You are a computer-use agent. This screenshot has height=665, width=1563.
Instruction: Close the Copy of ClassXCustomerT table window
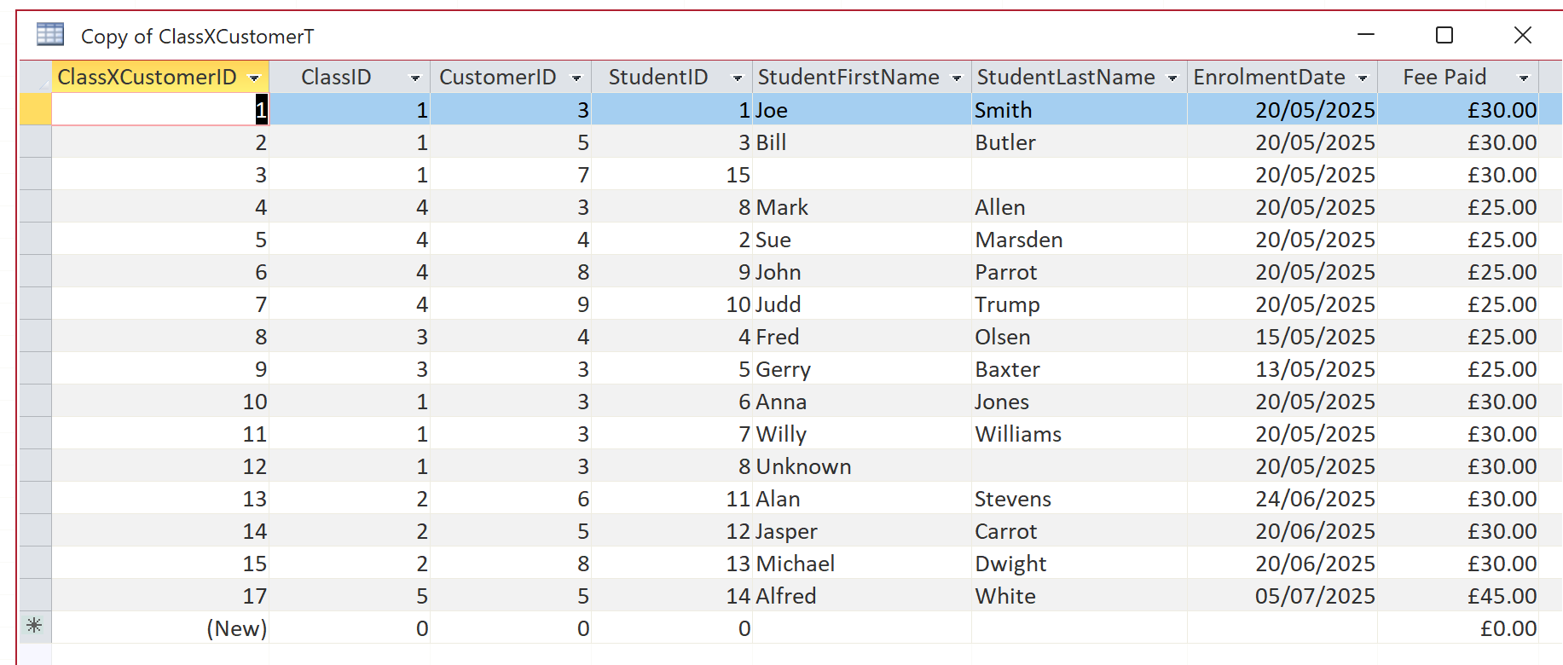pos(1522,35)
